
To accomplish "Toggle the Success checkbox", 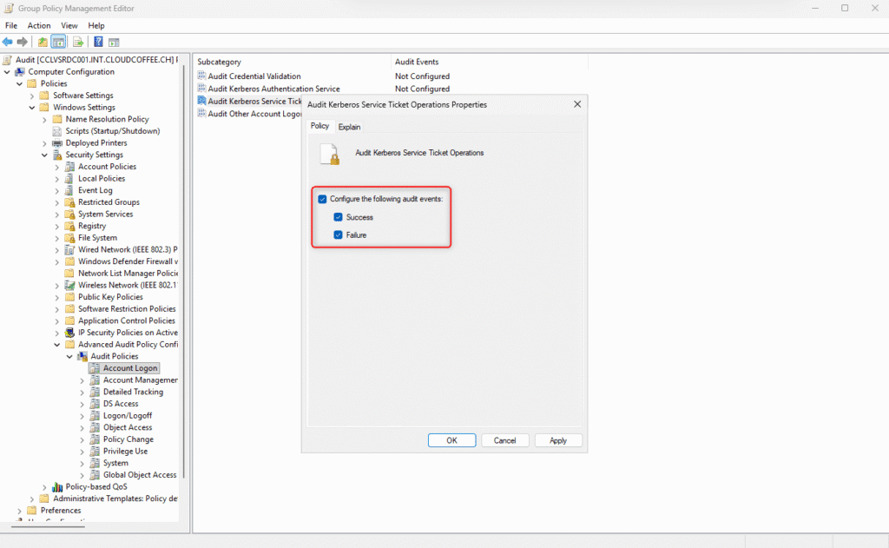I will pyautogui.click(x=339, y=217).
